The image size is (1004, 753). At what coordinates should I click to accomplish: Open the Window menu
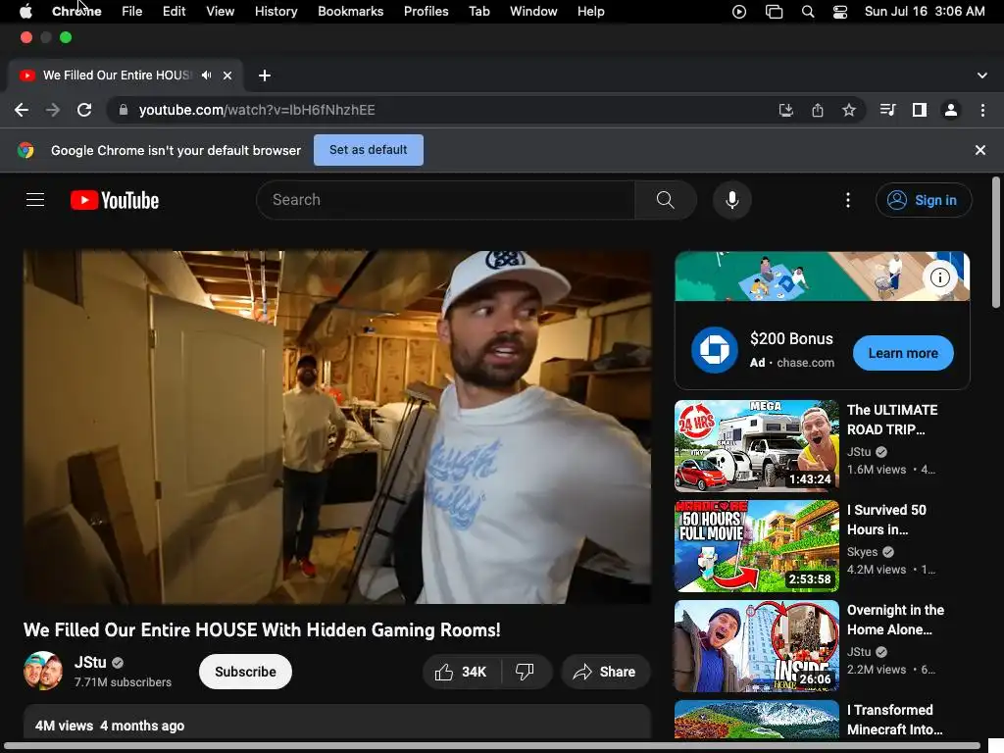[533, 12]
